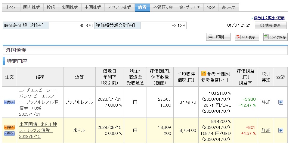Image resolution: width=291 pixels, height=146 pixels.
Task: Switch to the 楽ラップ tab
Action: coord(229,7)
